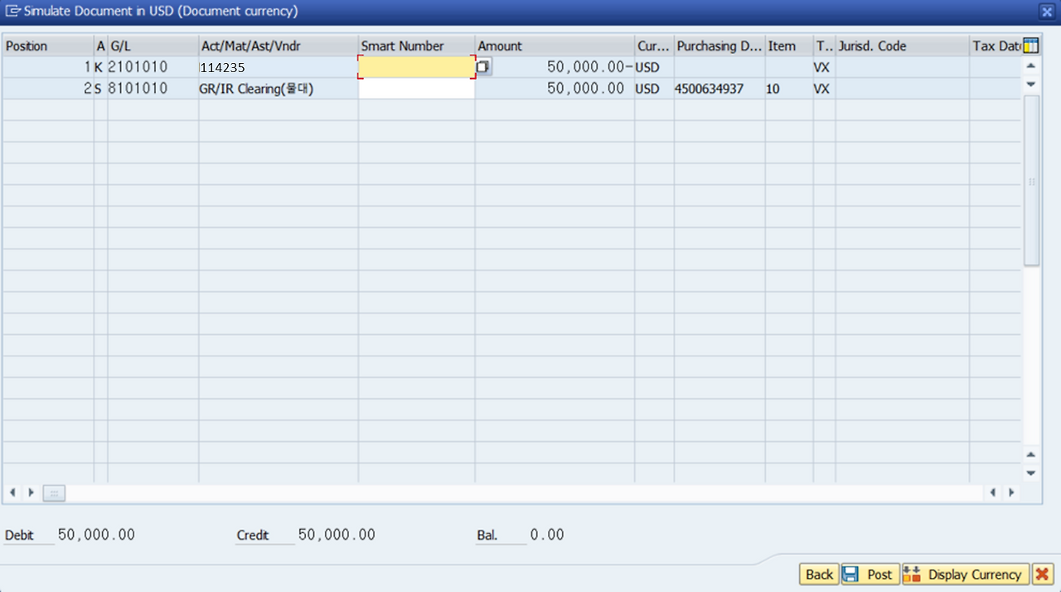
Task: Click the Display Currency conversion icon
Action: [x=913, y=574]
